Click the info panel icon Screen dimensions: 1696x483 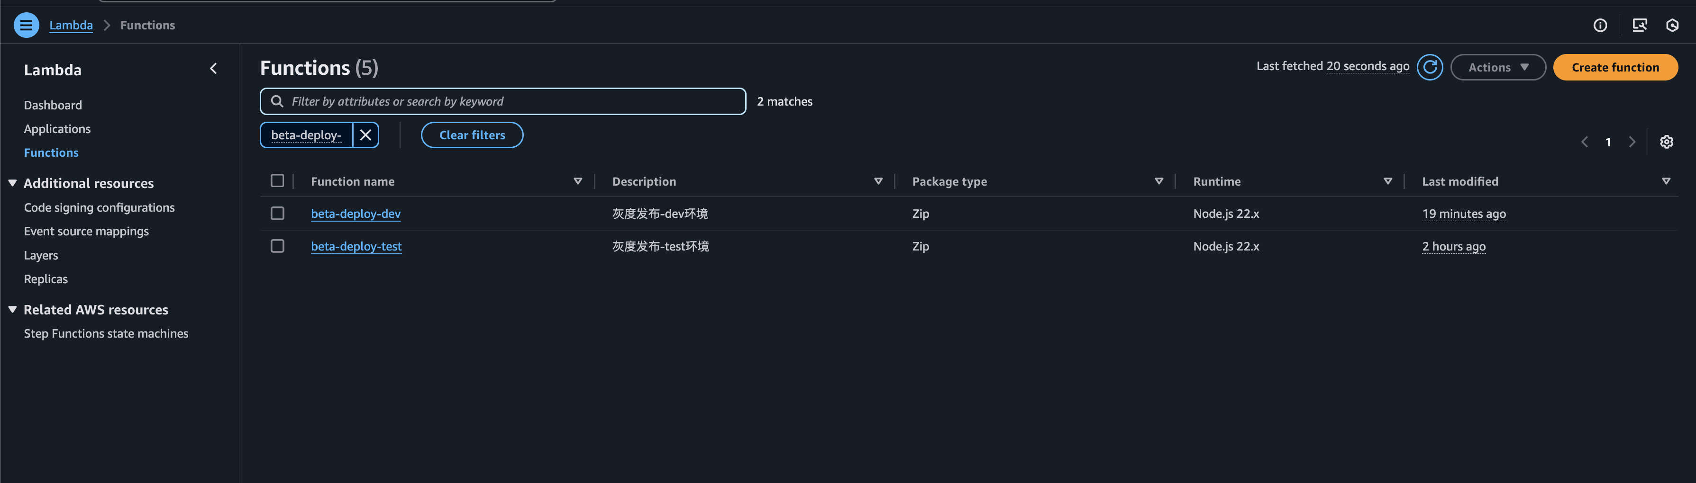[1600, 25]
